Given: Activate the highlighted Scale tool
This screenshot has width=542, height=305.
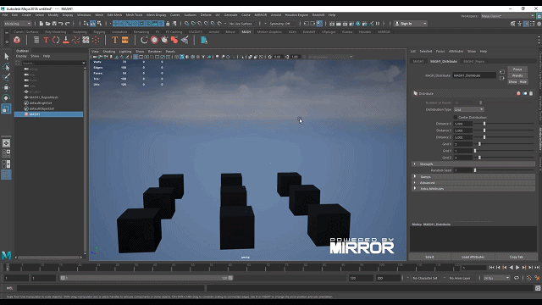Looking at the screenshot, I should 6,108.
